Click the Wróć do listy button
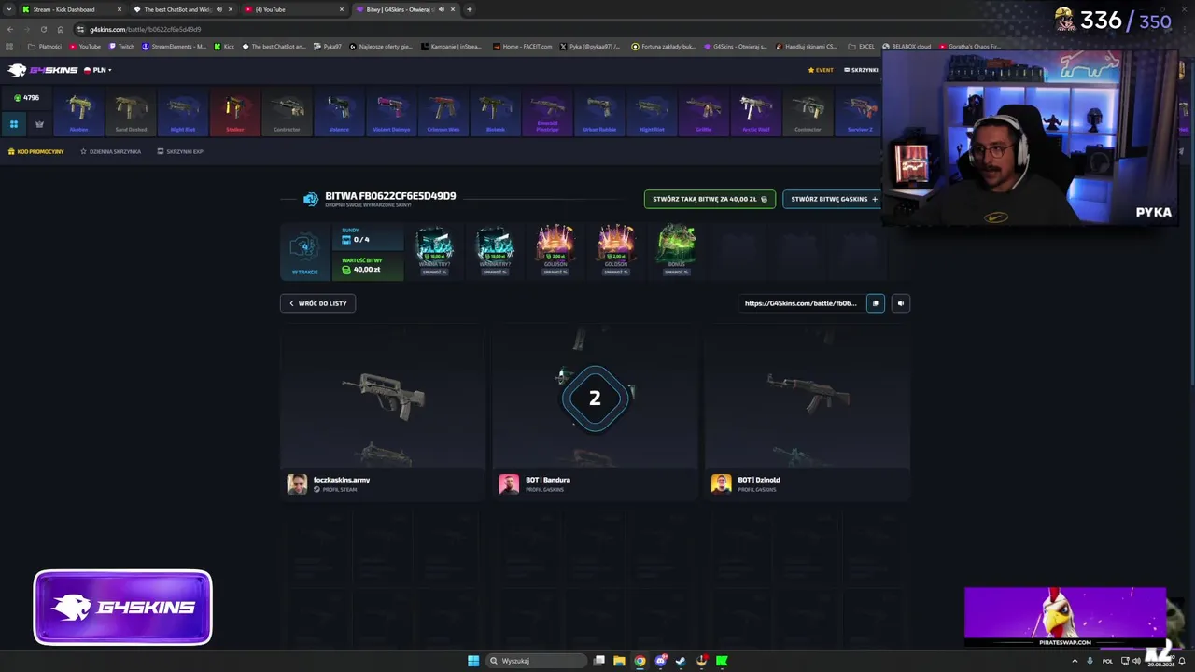 click(x=317, y=303)
